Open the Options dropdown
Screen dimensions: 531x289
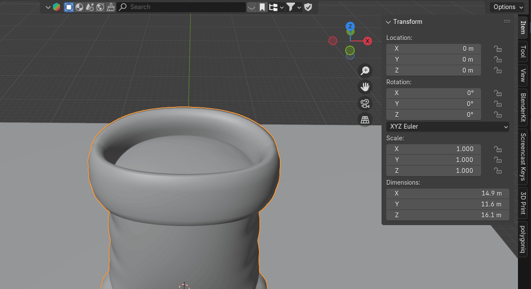point(508,7)
